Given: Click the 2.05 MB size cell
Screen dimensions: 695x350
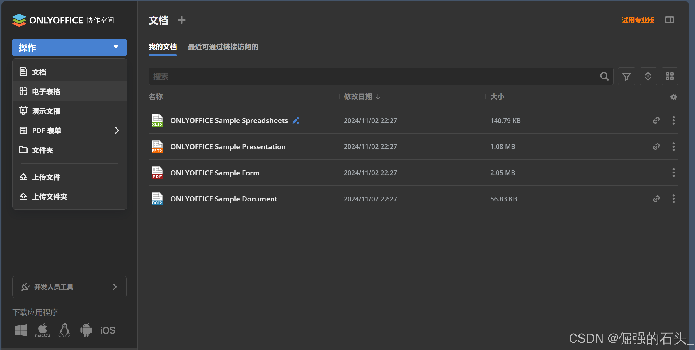Looking at the screenshot, I should coord(503,173).
